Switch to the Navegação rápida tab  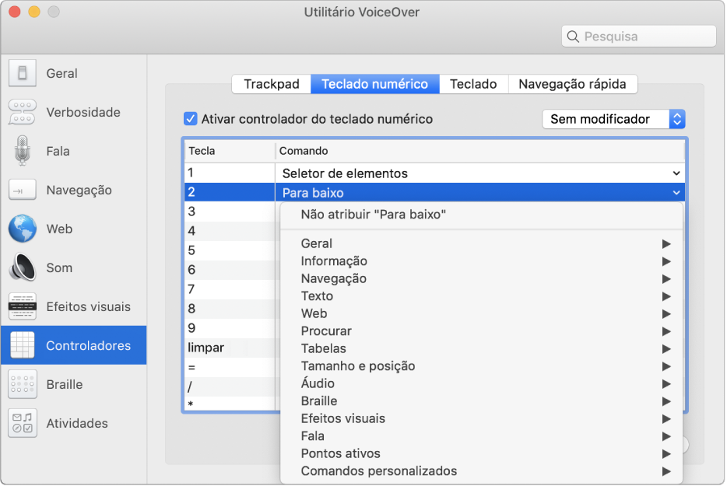[x=572, y=84]
